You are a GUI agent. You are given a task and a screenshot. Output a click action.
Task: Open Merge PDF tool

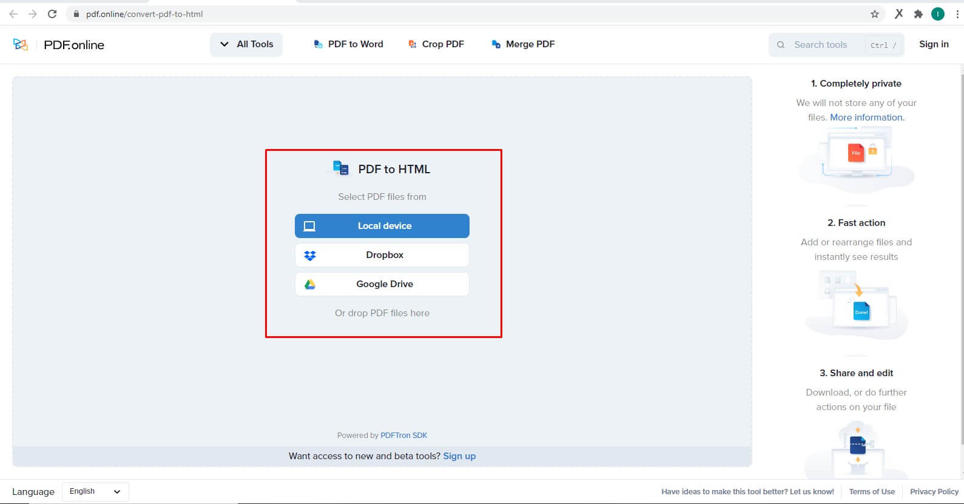[523, 44]
